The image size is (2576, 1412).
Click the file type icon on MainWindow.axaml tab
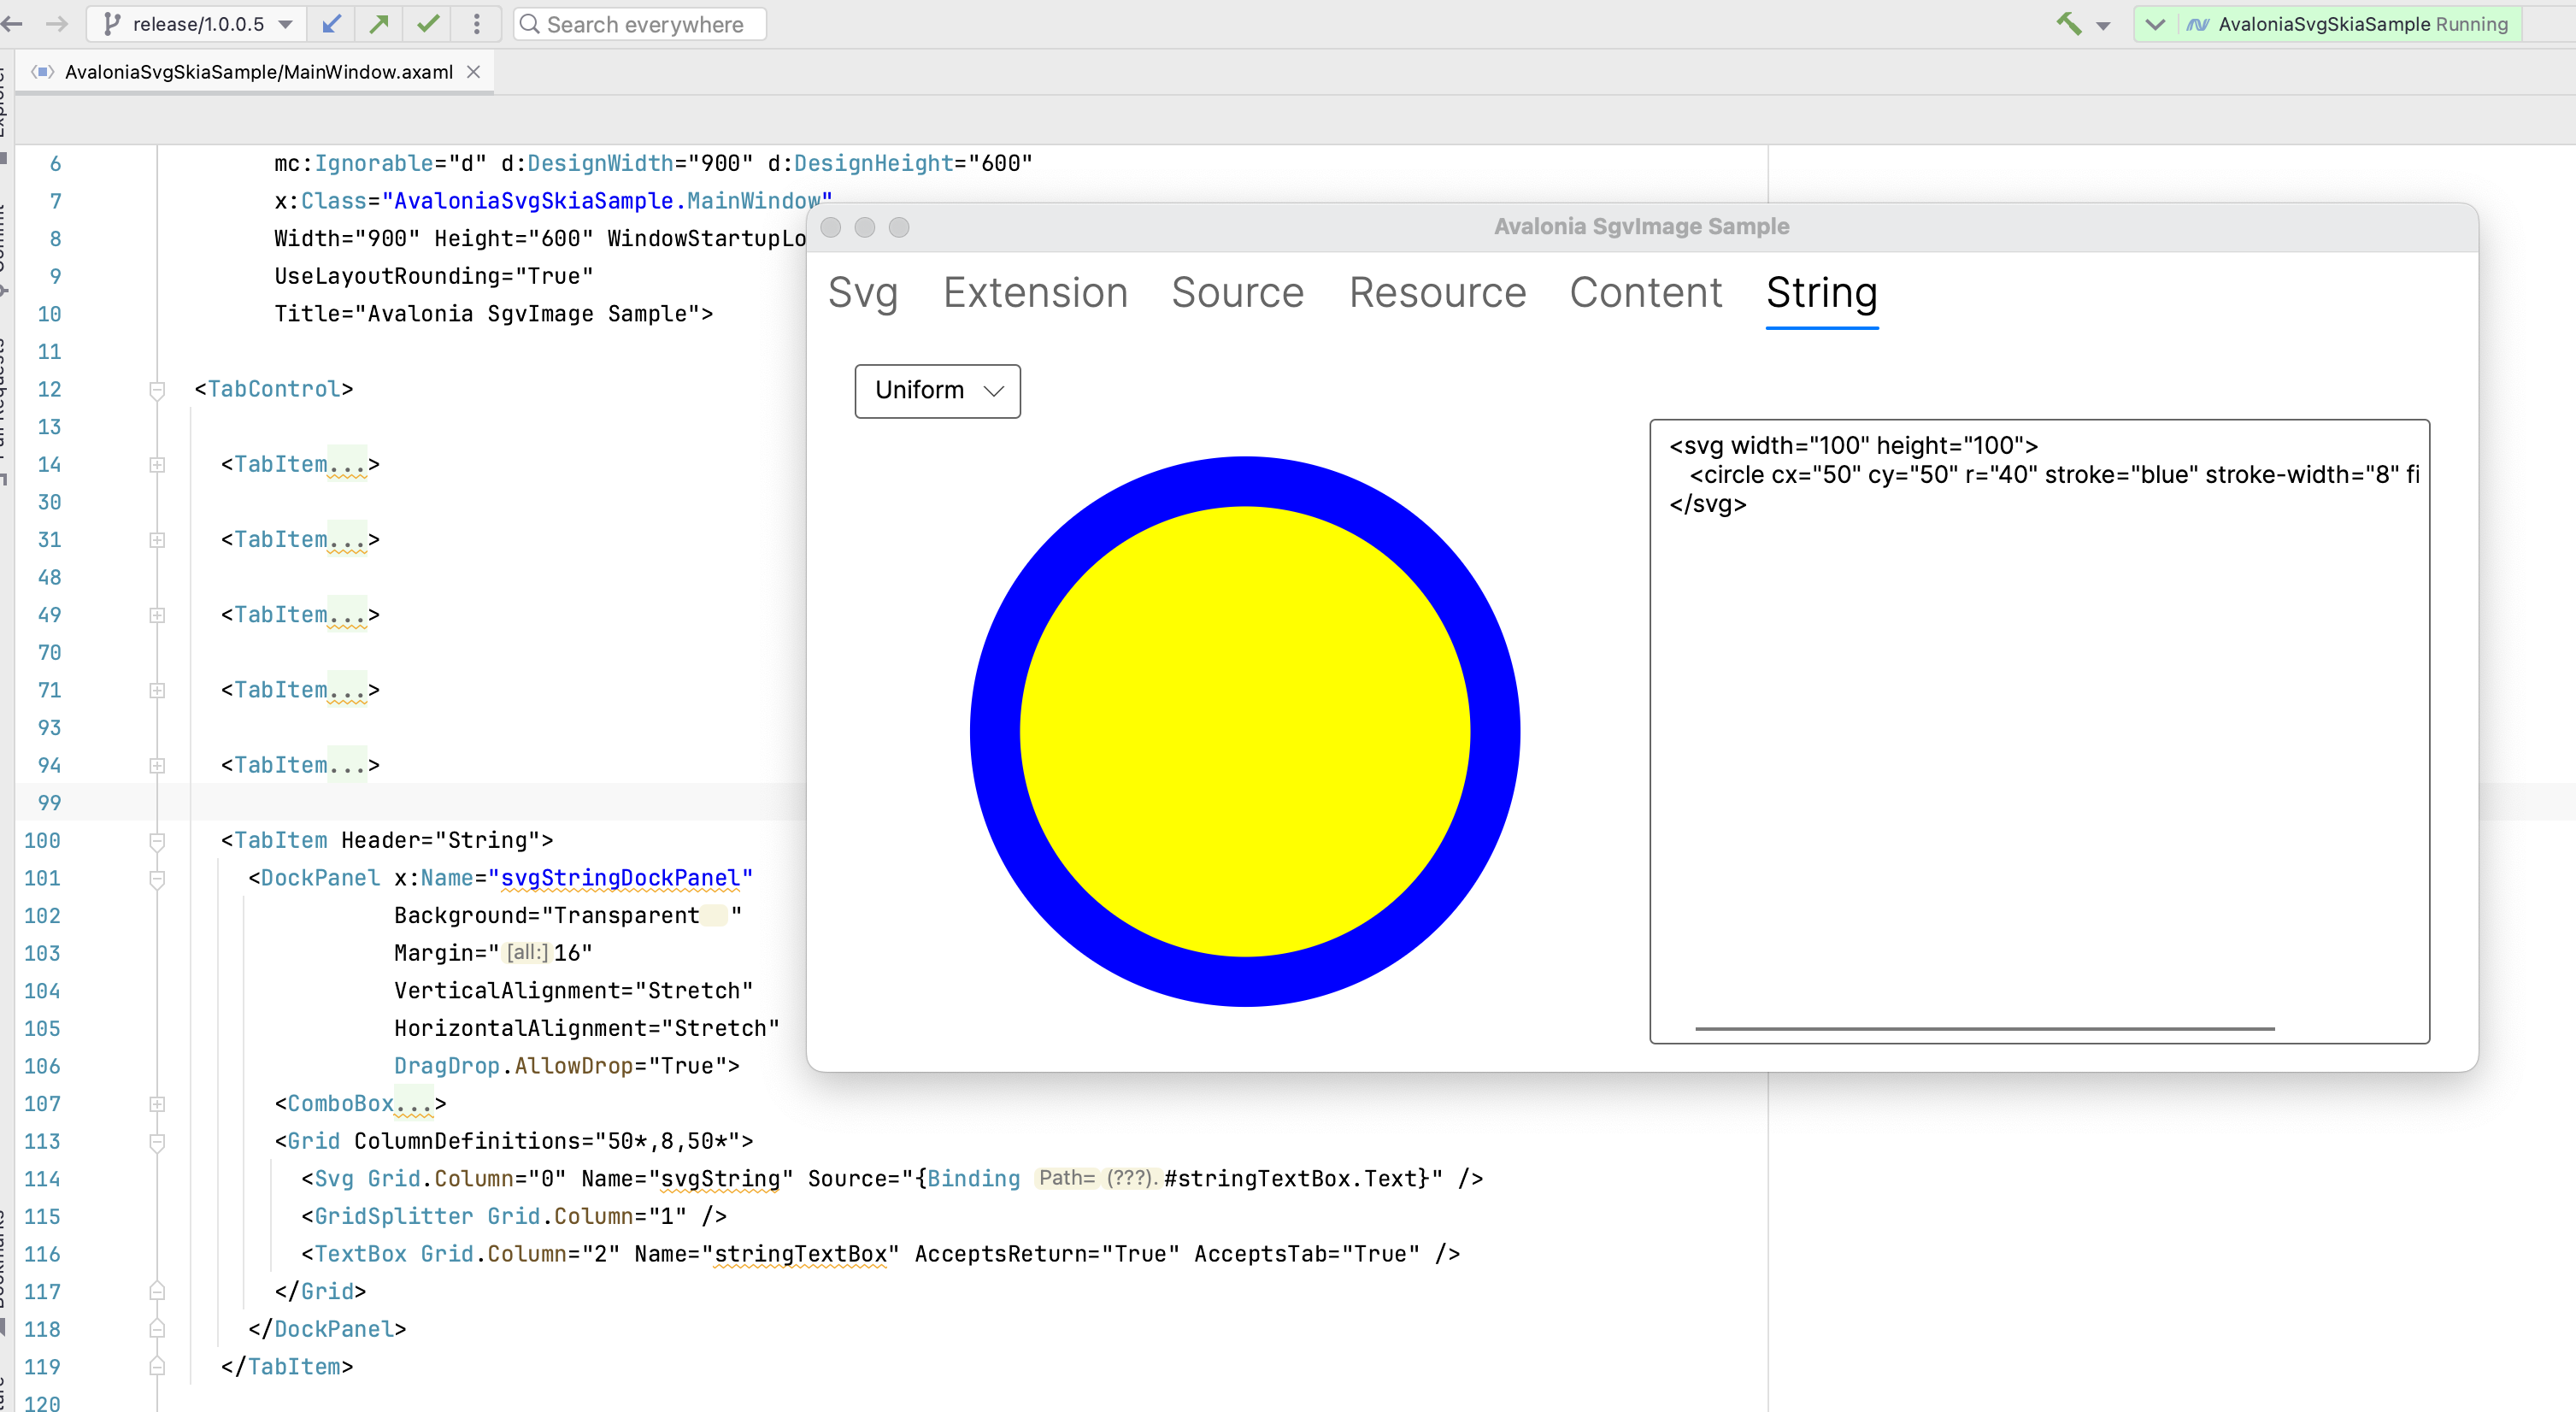(42, 72)
